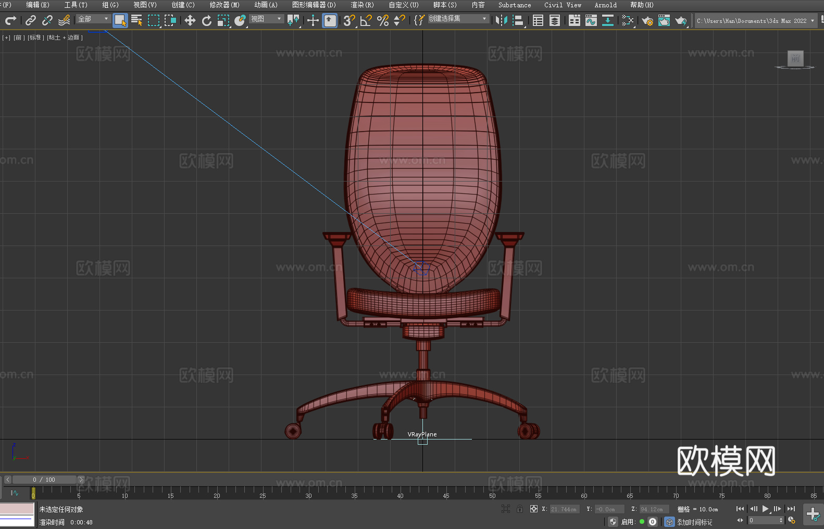Click the Align tool icon

(518, 20)
